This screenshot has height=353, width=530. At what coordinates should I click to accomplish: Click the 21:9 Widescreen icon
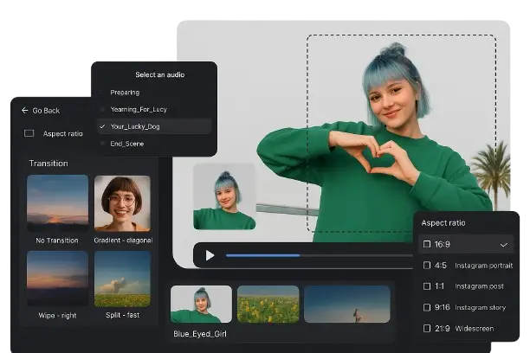426,328
